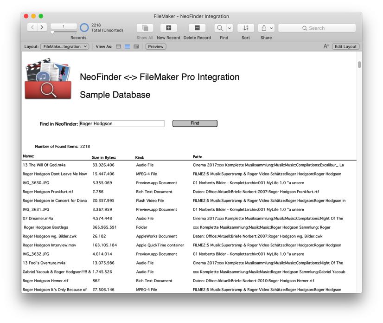The width and height of the screenshot is (383, 323).
Task: Switch to Table view icon
Action: click(136, 46)
